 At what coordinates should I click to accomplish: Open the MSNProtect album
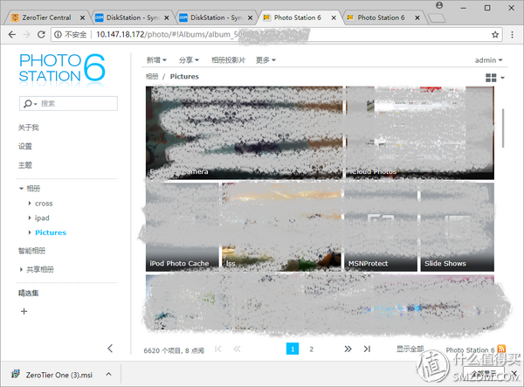(381, 227)
